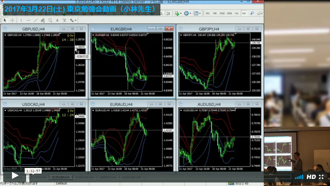
Task: Expand the periodicity clock dropdown
Action: (x=187, y=13)
